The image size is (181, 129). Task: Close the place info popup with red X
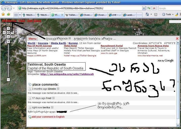[177, 38]
